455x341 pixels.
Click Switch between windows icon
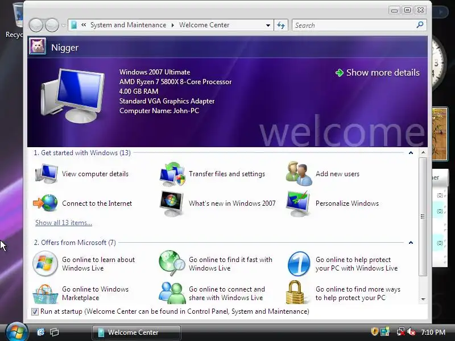click(54, 332)
